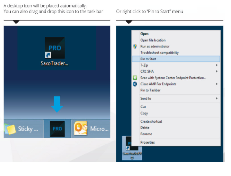Click Properties in the context menu
This screenshot has width=231, height=176.
[x=147, y=142]
